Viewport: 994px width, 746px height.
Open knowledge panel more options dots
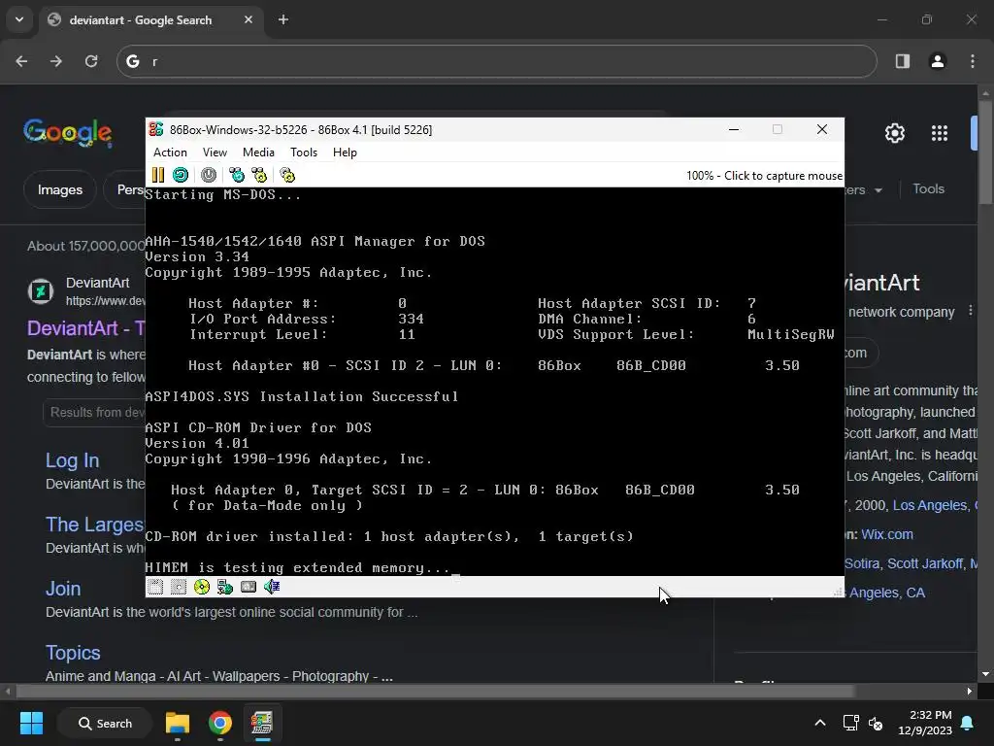coord(971,311)
